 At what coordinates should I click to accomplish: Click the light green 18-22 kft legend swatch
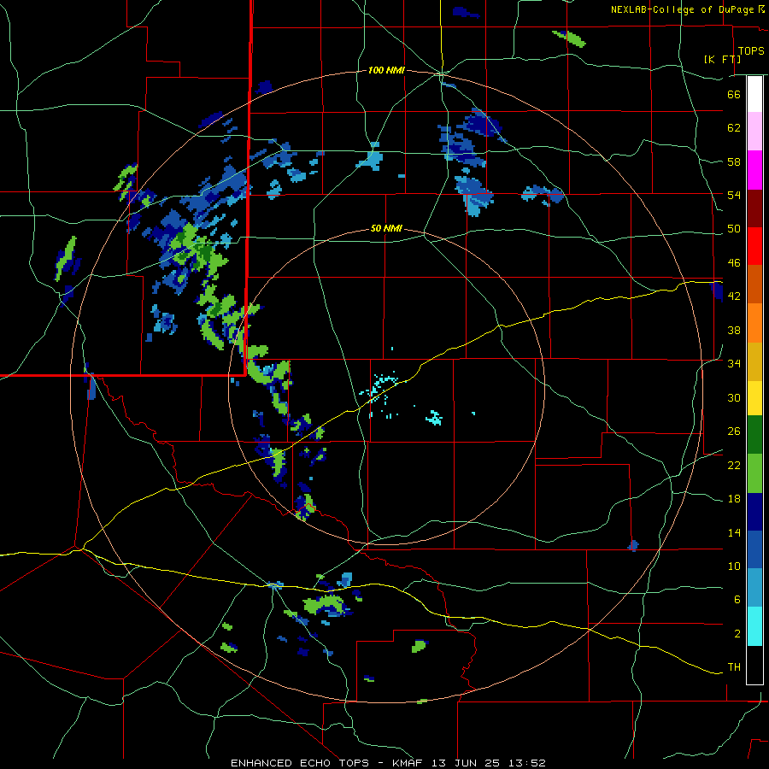tap(754, 473)
